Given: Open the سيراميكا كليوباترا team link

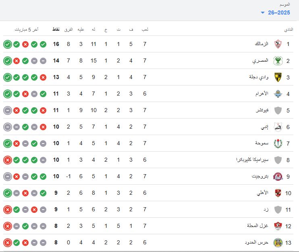Looking at the screenshot, I should 252,160.
